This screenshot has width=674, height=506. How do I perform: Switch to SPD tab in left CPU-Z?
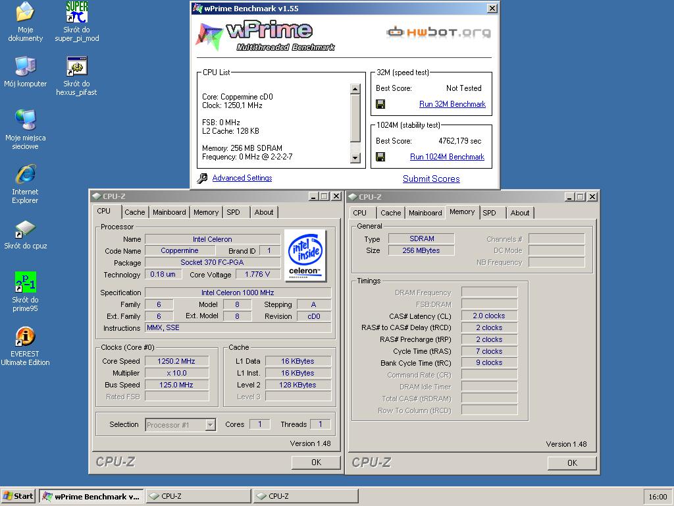234,212
